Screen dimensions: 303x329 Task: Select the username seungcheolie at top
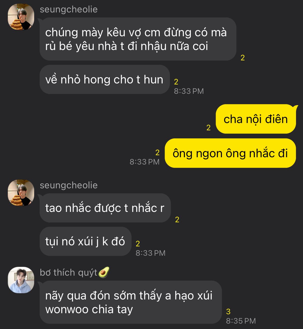coord(69,9)
